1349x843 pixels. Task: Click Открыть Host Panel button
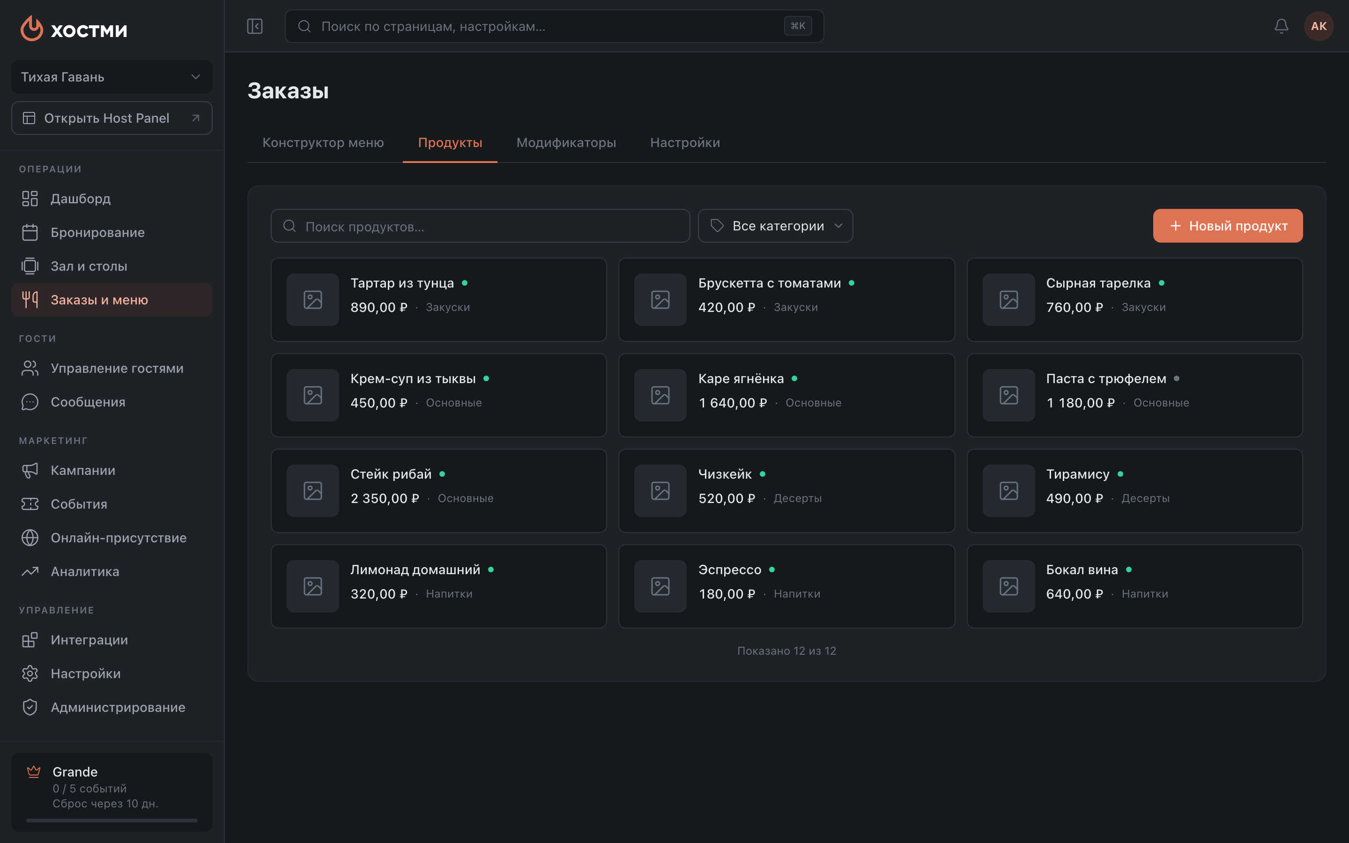click(x=111, y=118)
